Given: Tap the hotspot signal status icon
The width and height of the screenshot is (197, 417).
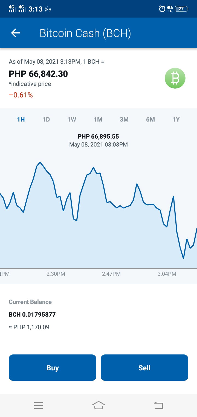Looking at the screenshot, I should (x=48, y=9).
